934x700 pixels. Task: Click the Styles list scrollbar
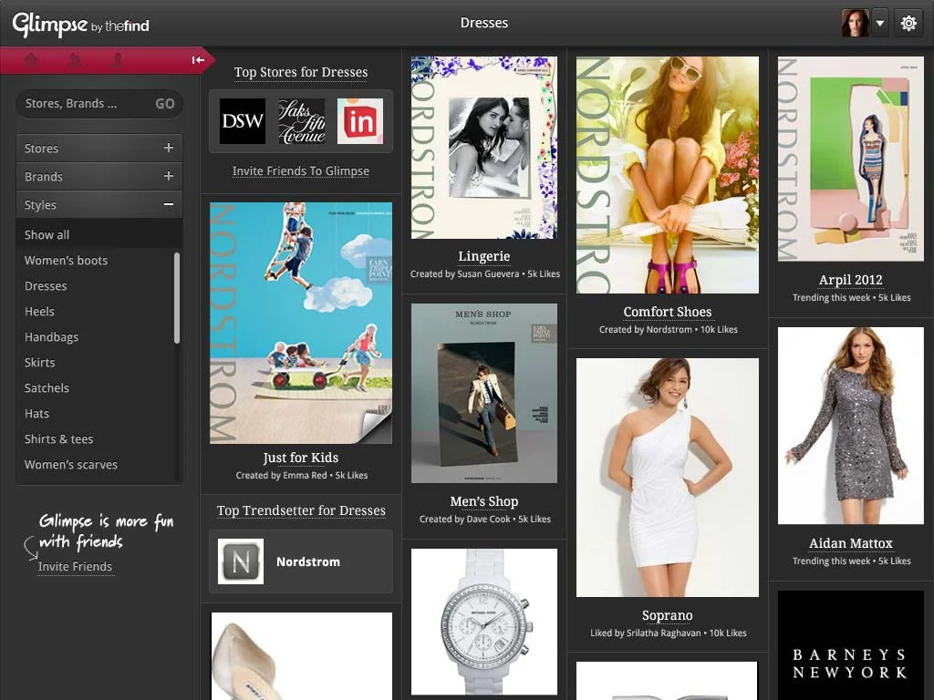177,298
